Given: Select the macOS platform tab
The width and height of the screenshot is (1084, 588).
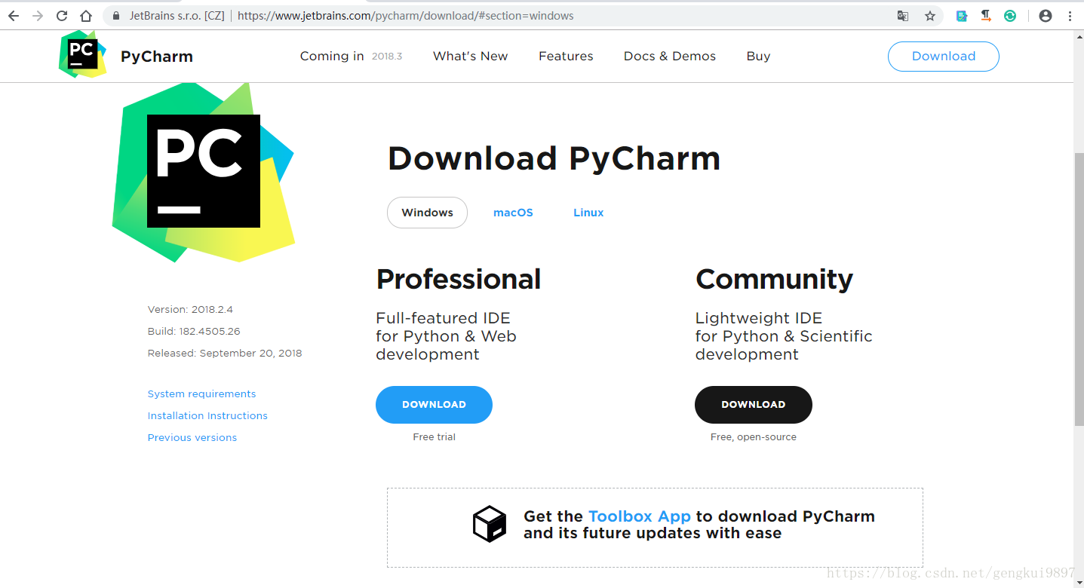Looking at the screenshot, I should 513,212.
